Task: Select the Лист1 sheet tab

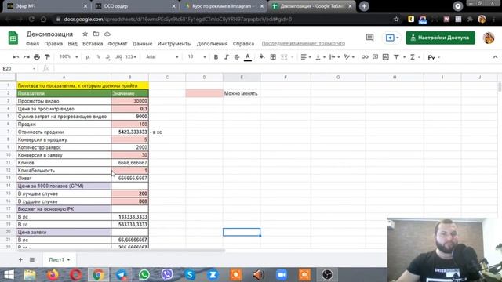Action: click(60, 259)
